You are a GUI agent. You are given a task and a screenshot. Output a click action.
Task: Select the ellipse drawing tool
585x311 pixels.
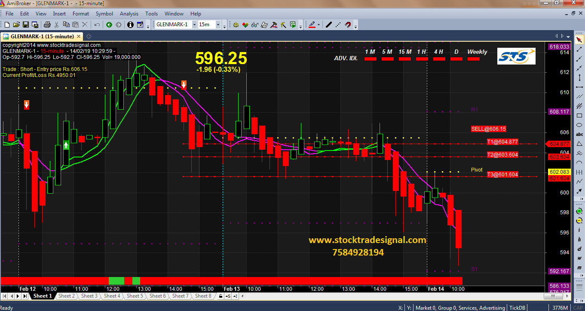click(579, 125)
